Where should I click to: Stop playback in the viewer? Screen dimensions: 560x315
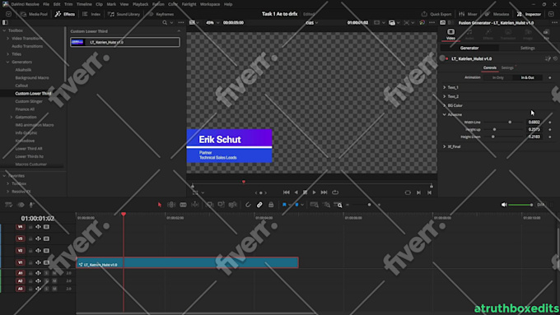coord(305,192)
